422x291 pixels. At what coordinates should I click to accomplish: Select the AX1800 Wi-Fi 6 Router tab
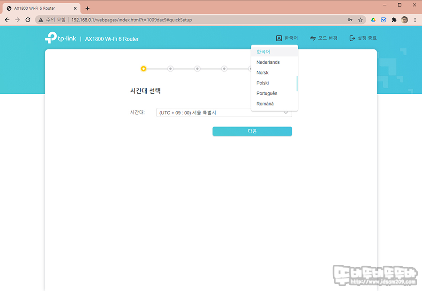click(41, 8)
